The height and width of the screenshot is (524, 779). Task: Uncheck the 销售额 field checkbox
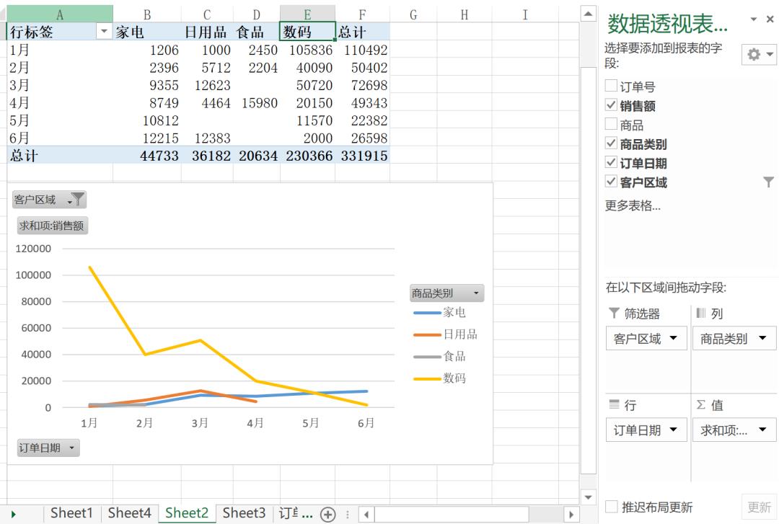coord(612,106)
